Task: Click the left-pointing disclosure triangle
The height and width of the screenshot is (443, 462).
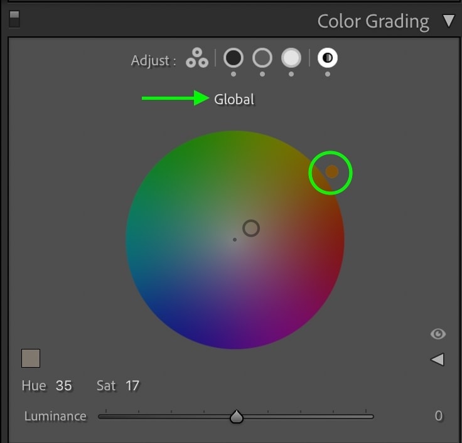Action: point(438,360)
